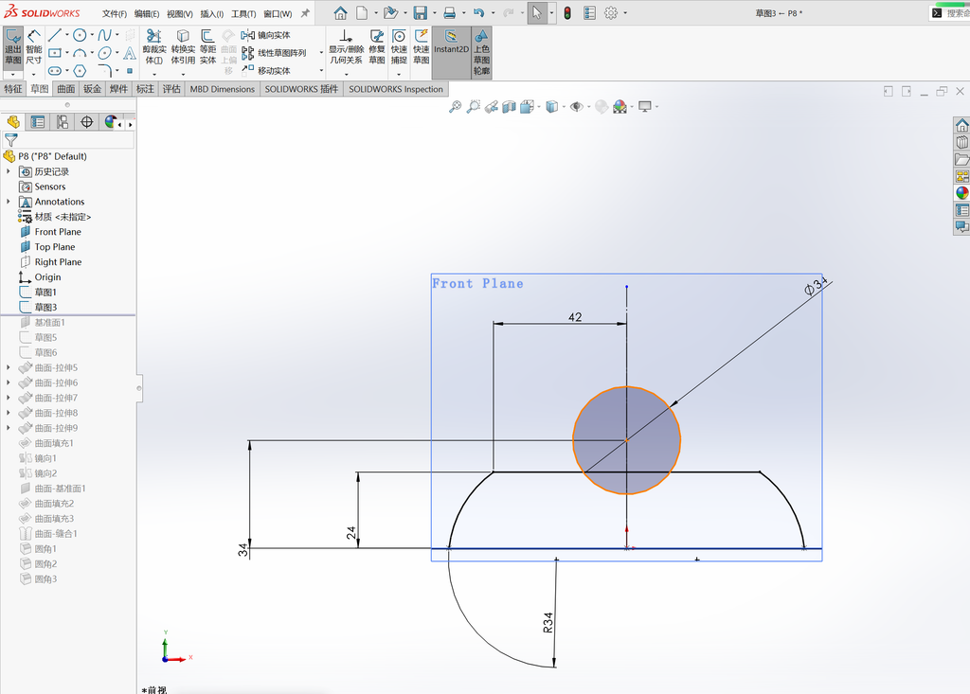The height and width of the screenshot is (694, 970).
Task: Click the Zoom to Fit magnifier icon
Action: (455, 107)
